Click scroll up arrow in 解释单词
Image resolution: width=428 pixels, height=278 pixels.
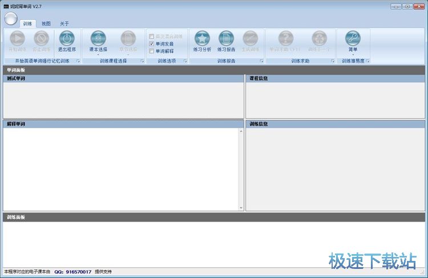tap(241, 131)
